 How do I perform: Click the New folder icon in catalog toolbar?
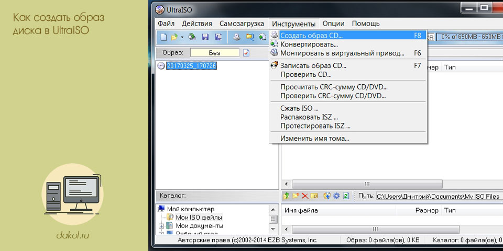296,196
